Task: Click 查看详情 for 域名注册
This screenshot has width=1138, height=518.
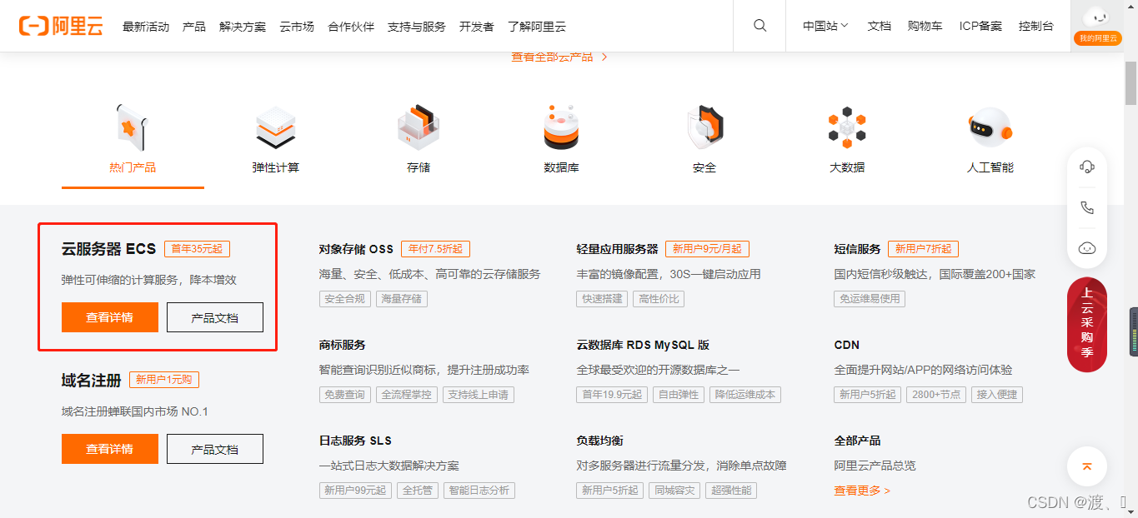Action: pyautogui.click(x=110, y=449)
